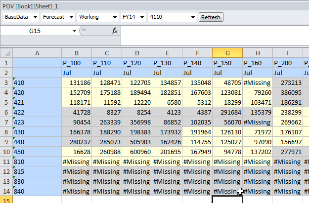Click cell P_100 in row 1

[x=77, y=63]
